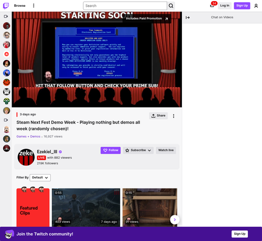The image size is (262, 241).
Task: Expand the Subscribe dropdown
Action: point(138,150)
